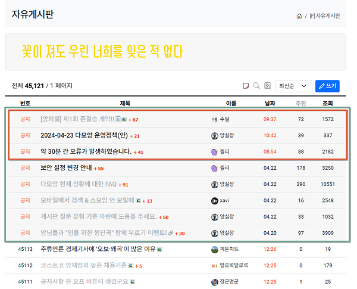This screenshot has height=289, width=357.
Task: Click the home icon in breadcrumb
Action: coord(299,16)
